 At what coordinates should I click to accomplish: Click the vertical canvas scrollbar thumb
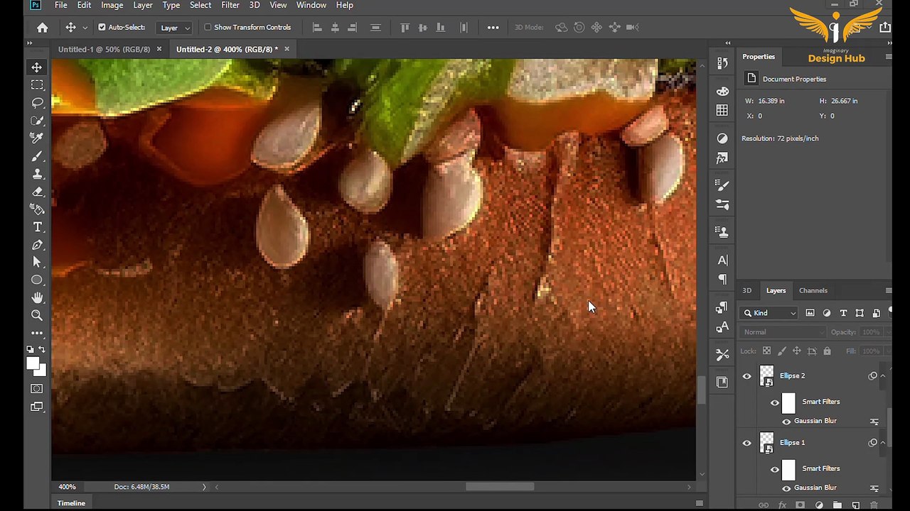(x=702, y=389)
